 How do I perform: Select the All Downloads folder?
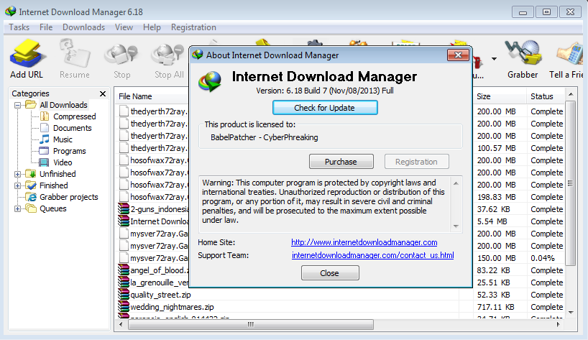click(63, 105)
